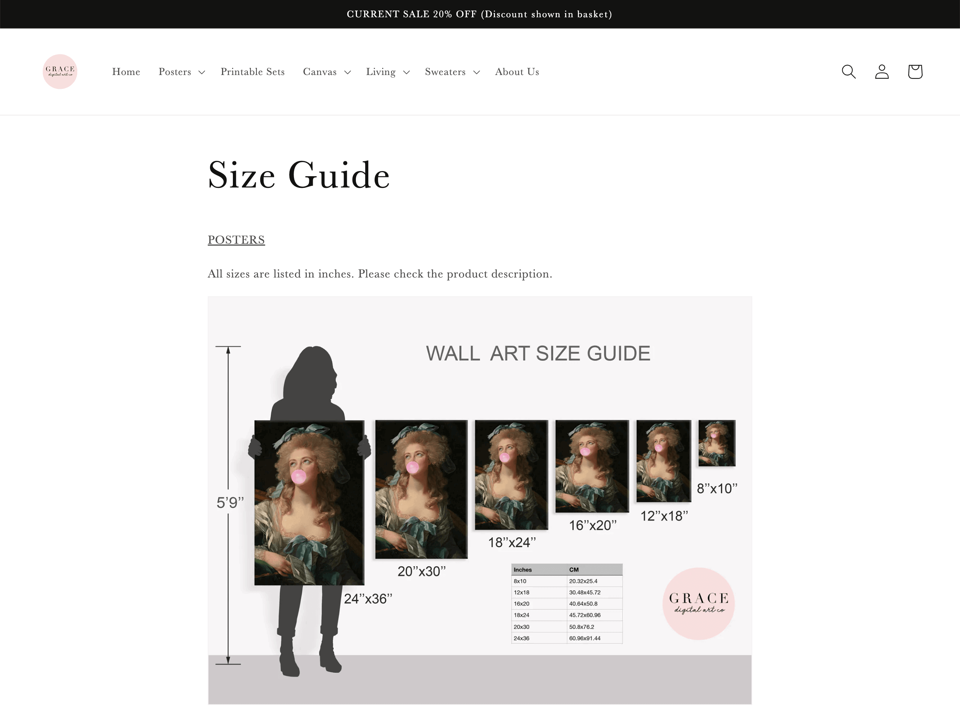Screen dimensions: 960x720
Task: Click the Posters menu label
Action: click(x=174, y=72)
